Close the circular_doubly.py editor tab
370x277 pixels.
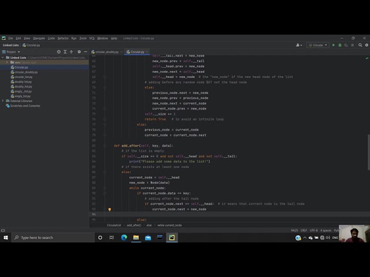tap(121, 52)
